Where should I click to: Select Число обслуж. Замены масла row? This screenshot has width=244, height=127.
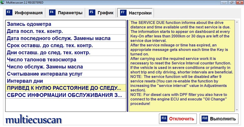(x=66, y=67)
